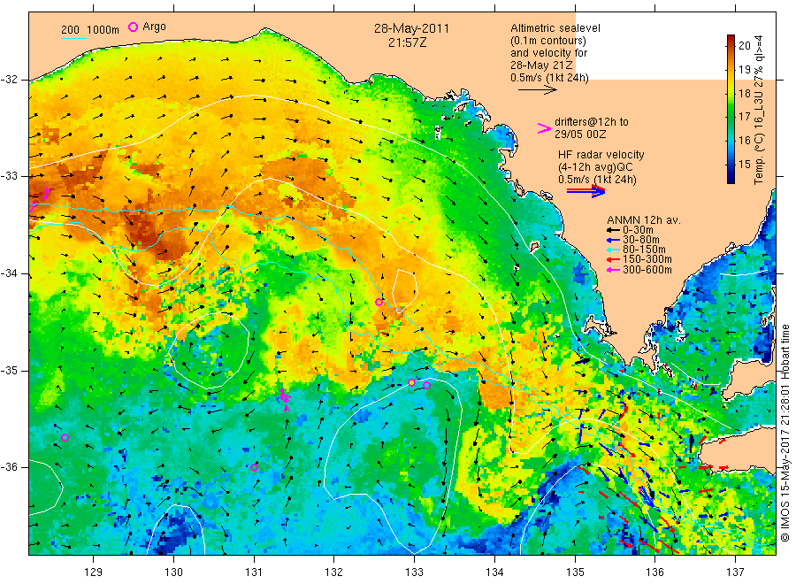Click the '28-May-2011' date title

pyautogui.click(x=411, y=28)
